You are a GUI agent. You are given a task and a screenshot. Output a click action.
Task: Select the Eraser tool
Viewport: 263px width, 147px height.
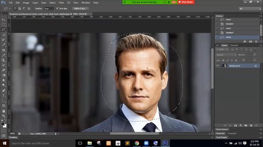coord(4,70)
